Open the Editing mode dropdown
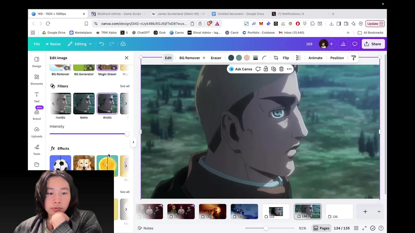Viewport: 415px width, 233px height. [x=80, y=44]
